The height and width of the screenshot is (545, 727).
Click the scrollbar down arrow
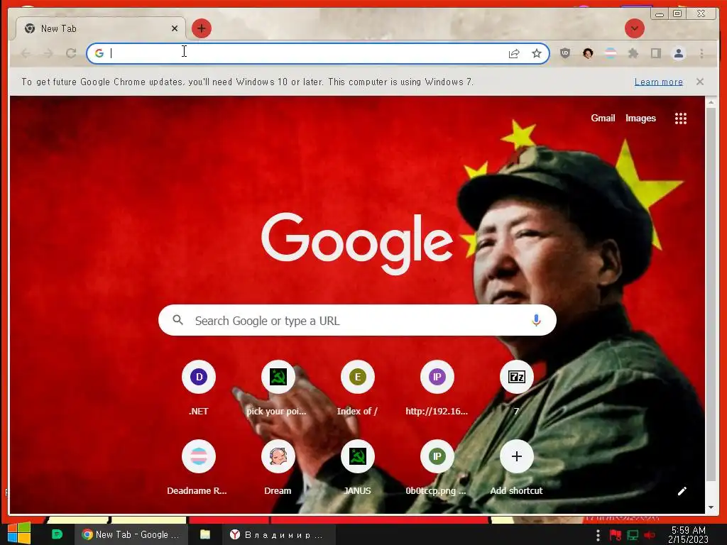[x=711, y=507]
